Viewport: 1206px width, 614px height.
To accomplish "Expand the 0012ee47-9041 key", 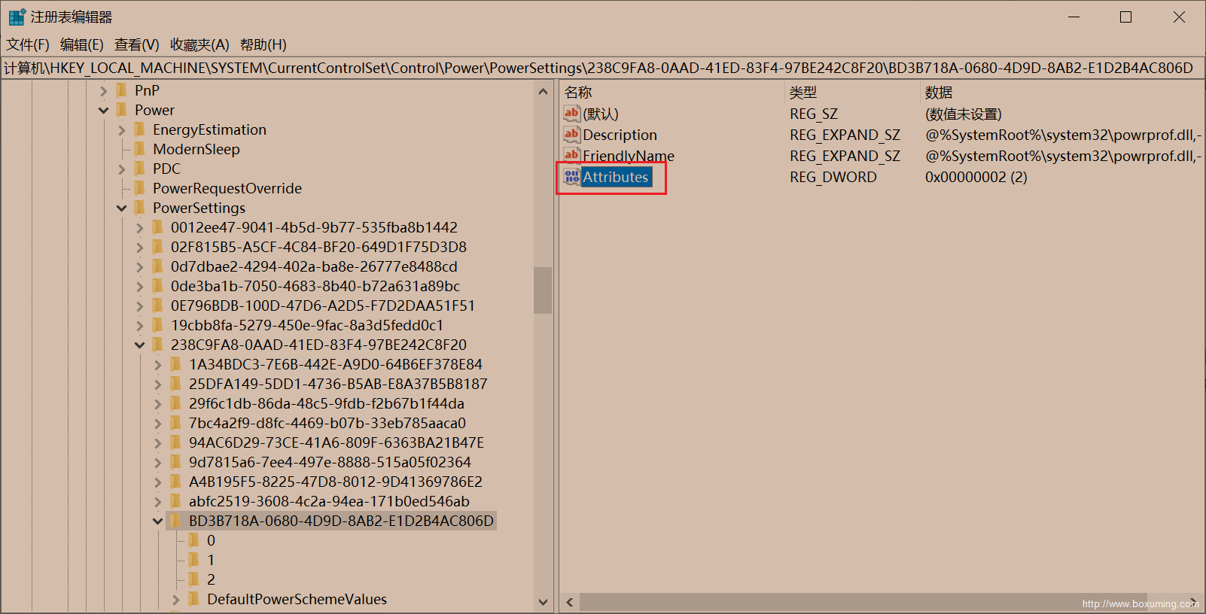I will 140,228.
